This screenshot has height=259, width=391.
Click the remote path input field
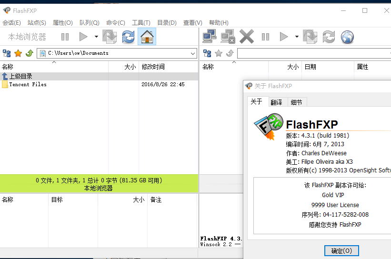pyautogui.click(x=314, y=53)
